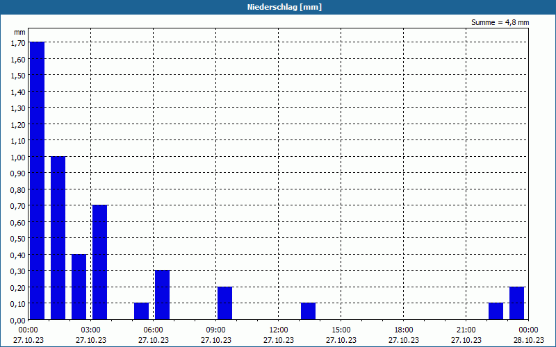
Task: Click the 0,40 y-axis label
Action: point(18,255)
